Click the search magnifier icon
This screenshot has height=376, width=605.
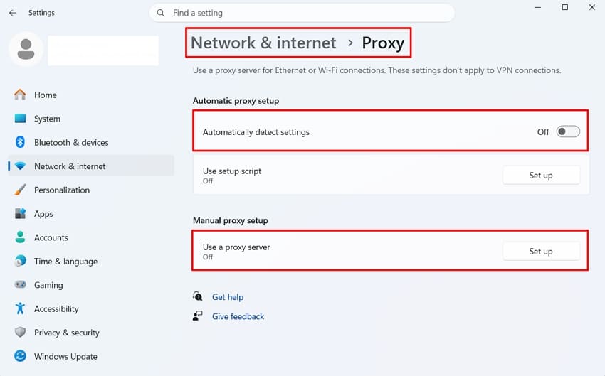pyautogui.click(x=161, y=13)
